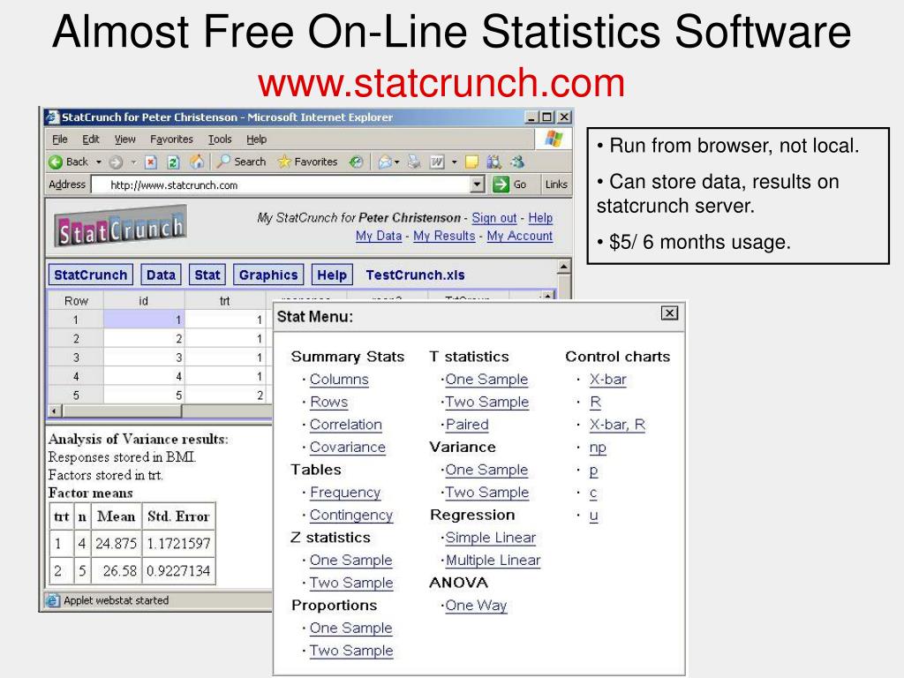Select the id cell in row 1
Viewport: 904px width, 678px height.
coord(144,319)
